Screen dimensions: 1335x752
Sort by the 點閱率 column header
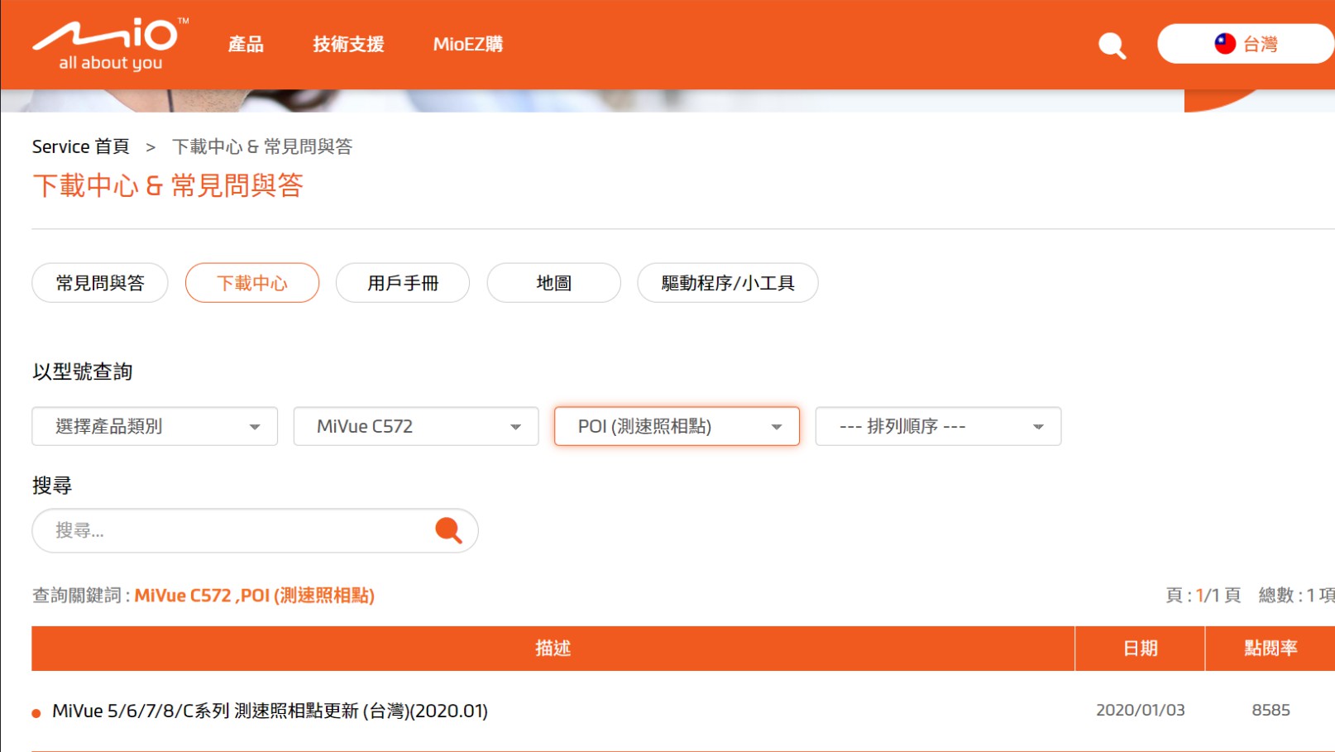pos(1270,649)
